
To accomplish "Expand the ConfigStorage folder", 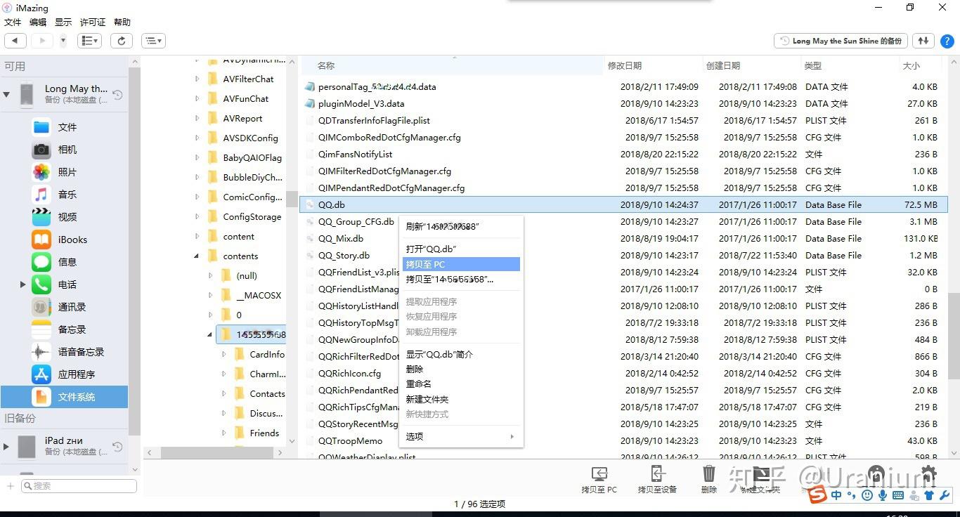I will pyautogui.click(x=197, y=217).
